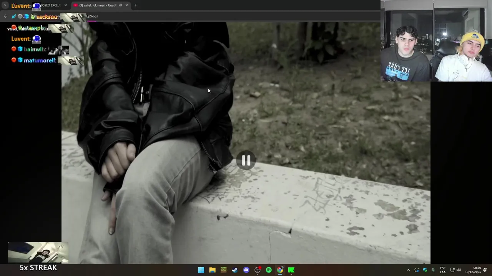This screenshot has width=492, height=276.
Task: Open the green Kick app in taskbar
Action: pos(291,270)
